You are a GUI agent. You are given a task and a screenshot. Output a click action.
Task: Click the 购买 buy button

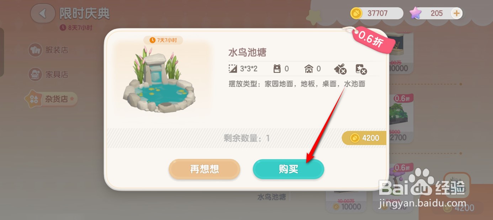tap(288, 169)
